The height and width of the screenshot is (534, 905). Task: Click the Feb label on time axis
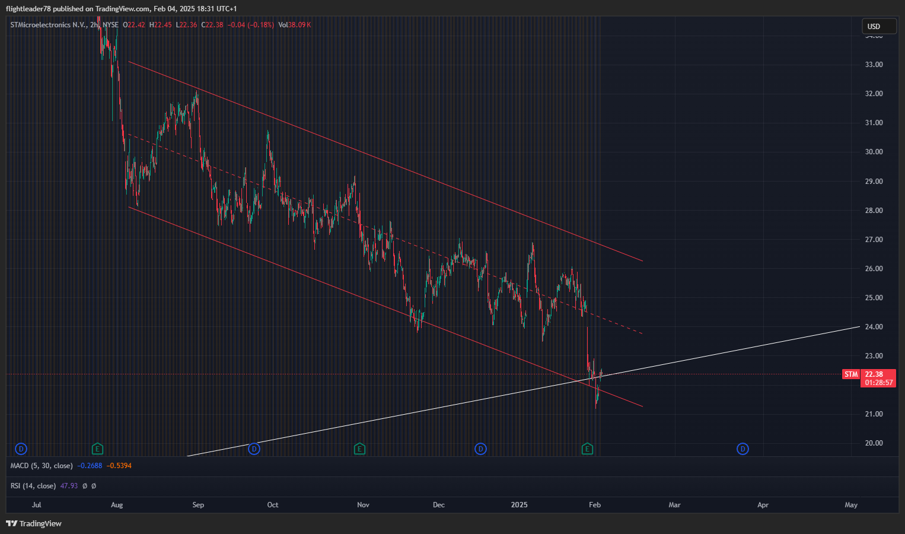pos(595,505)
